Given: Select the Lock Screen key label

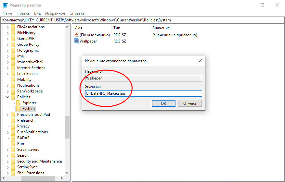Looking at the screenshot, I should point(27,74).
